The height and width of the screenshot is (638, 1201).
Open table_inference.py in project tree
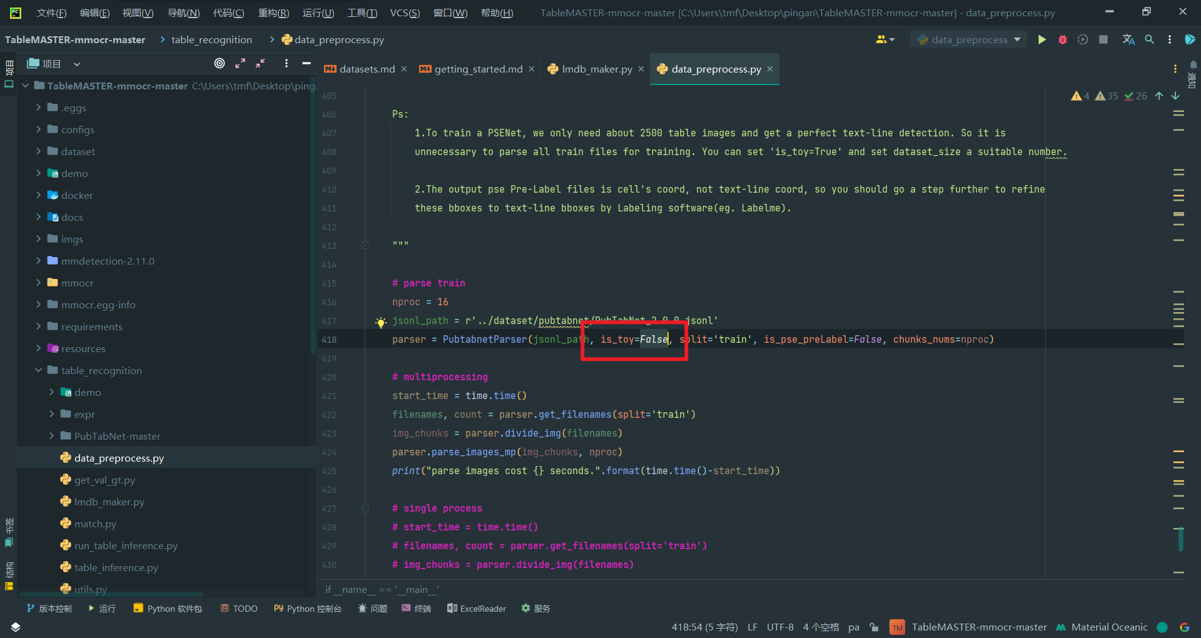[x=116, y=567]
